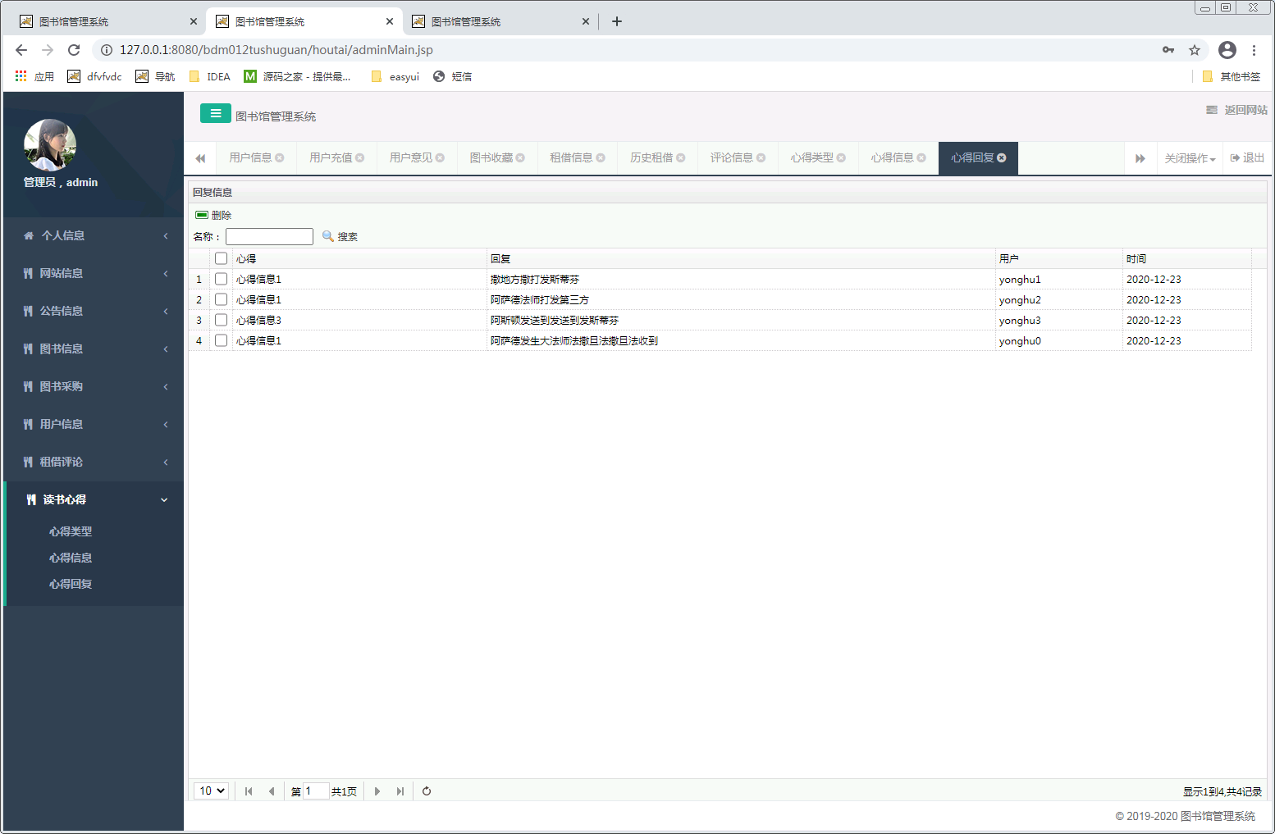
Task: Open the saved passwords key icon
Action: point(1168,50)
